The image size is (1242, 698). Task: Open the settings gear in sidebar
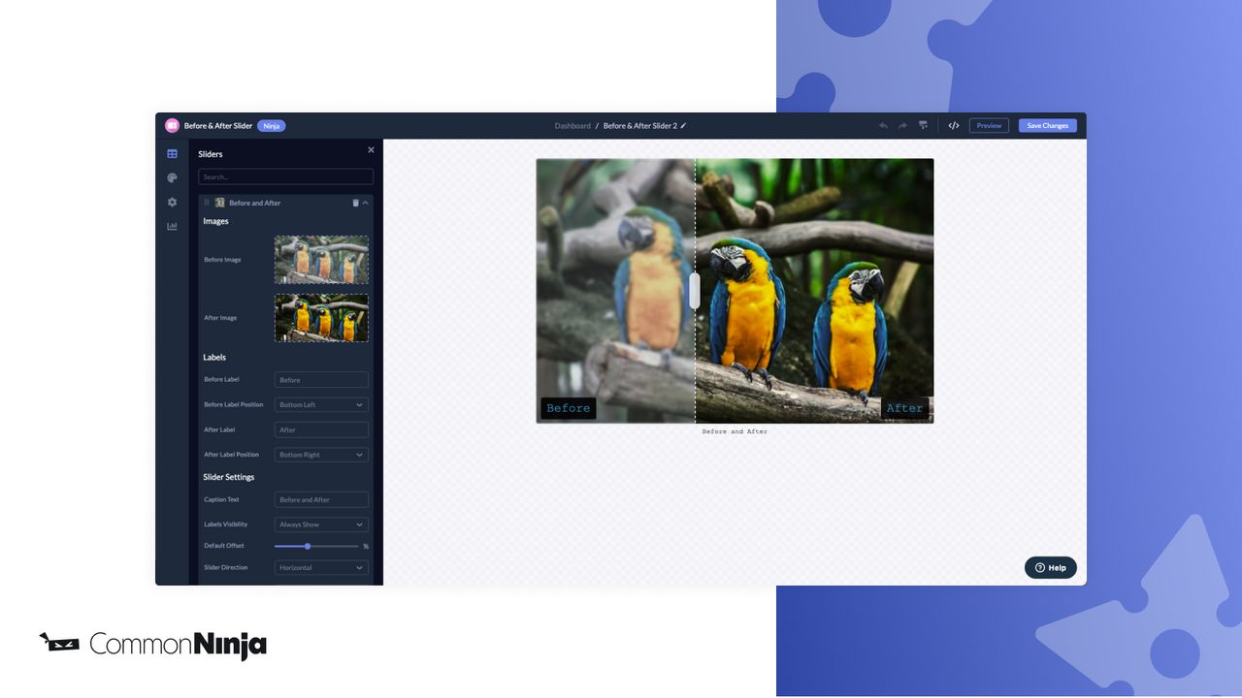(172, 202)
